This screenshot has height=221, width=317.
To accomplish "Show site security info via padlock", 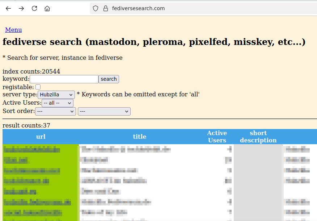I will point(106,8).
